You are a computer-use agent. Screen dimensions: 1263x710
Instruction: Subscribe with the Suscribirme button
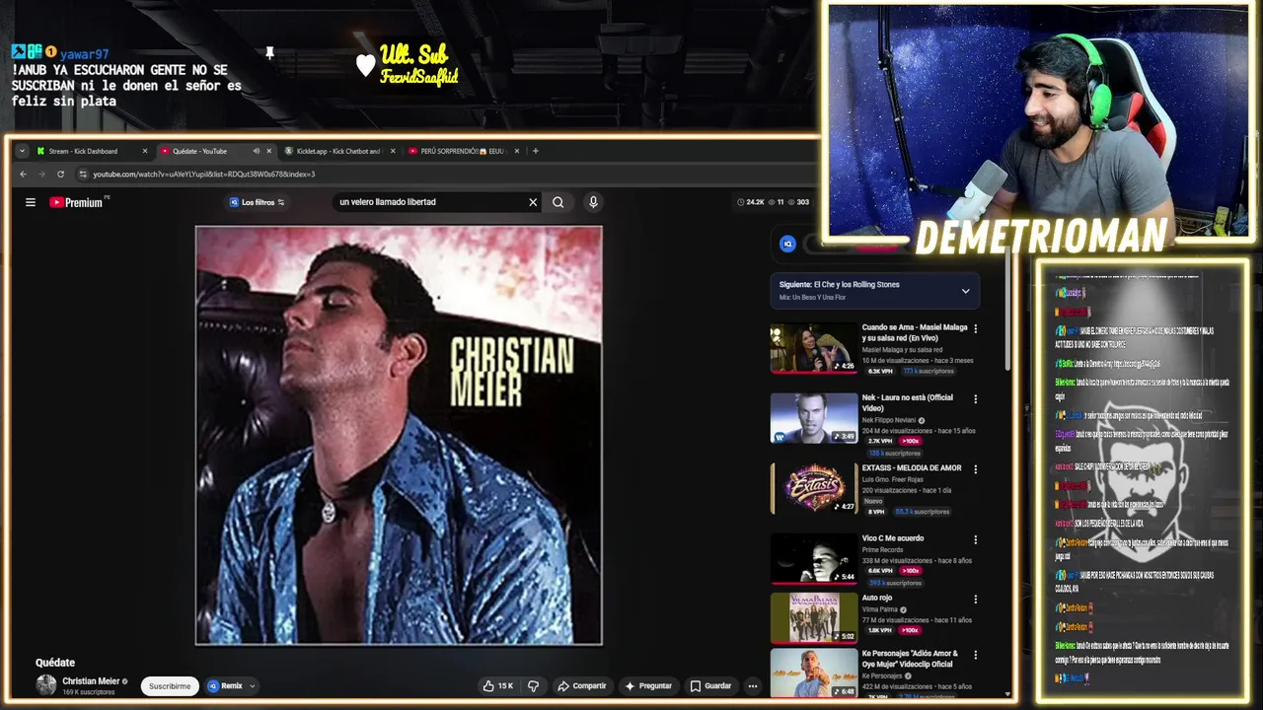point(170,686)
